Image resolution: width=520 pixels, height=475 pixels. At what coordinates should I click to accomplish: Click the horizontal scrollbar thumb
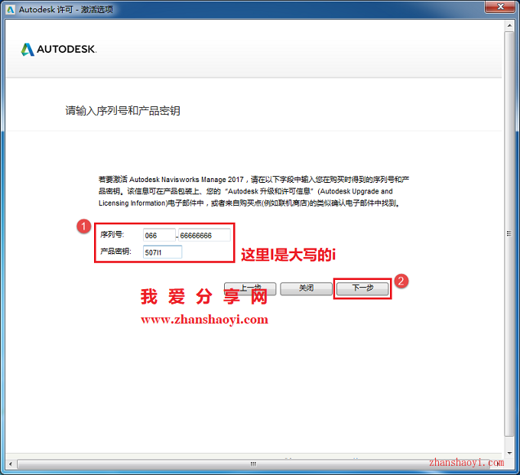(253, 464)
